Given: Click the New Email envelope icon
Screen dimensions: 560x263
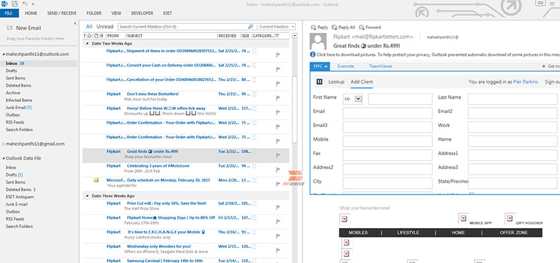Looking at the screenshot, I should click(x=10, y=28).
